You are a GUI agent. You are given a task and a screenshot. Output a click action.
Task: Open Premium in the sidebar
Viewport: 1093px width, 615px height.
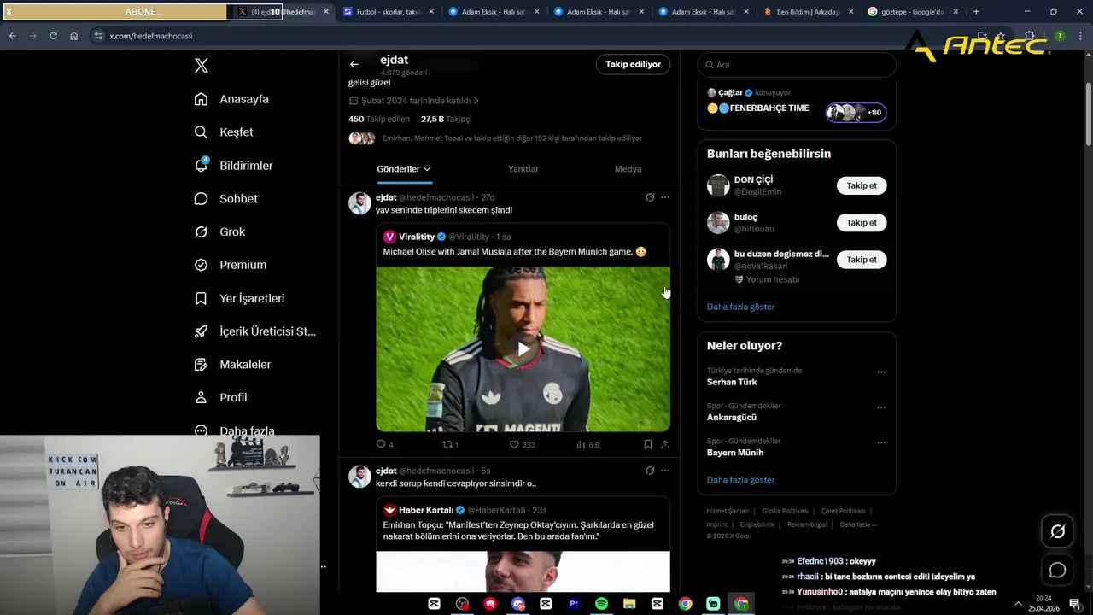230,265
